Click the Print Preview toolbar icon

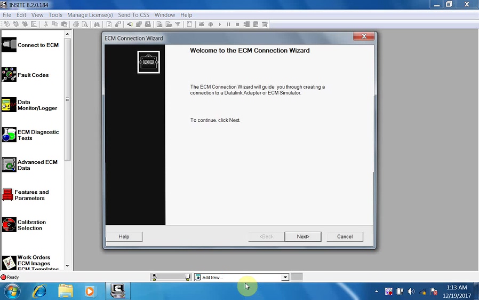tap(85, 24)
